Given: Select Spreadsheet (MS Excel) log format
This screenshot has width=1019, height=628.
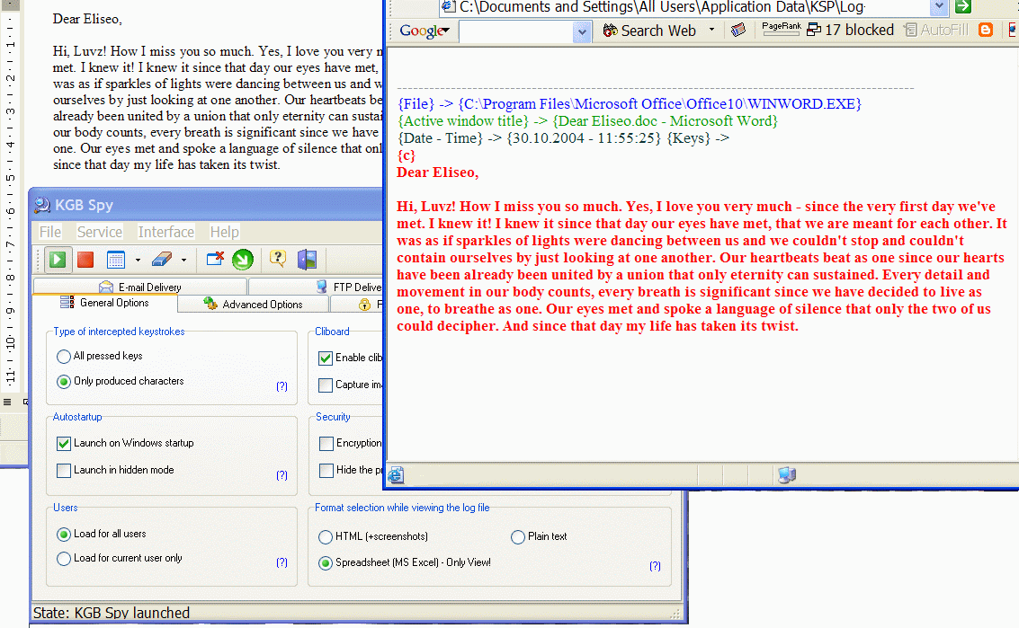Looking at the screenshot, I should tap(326, 563).
